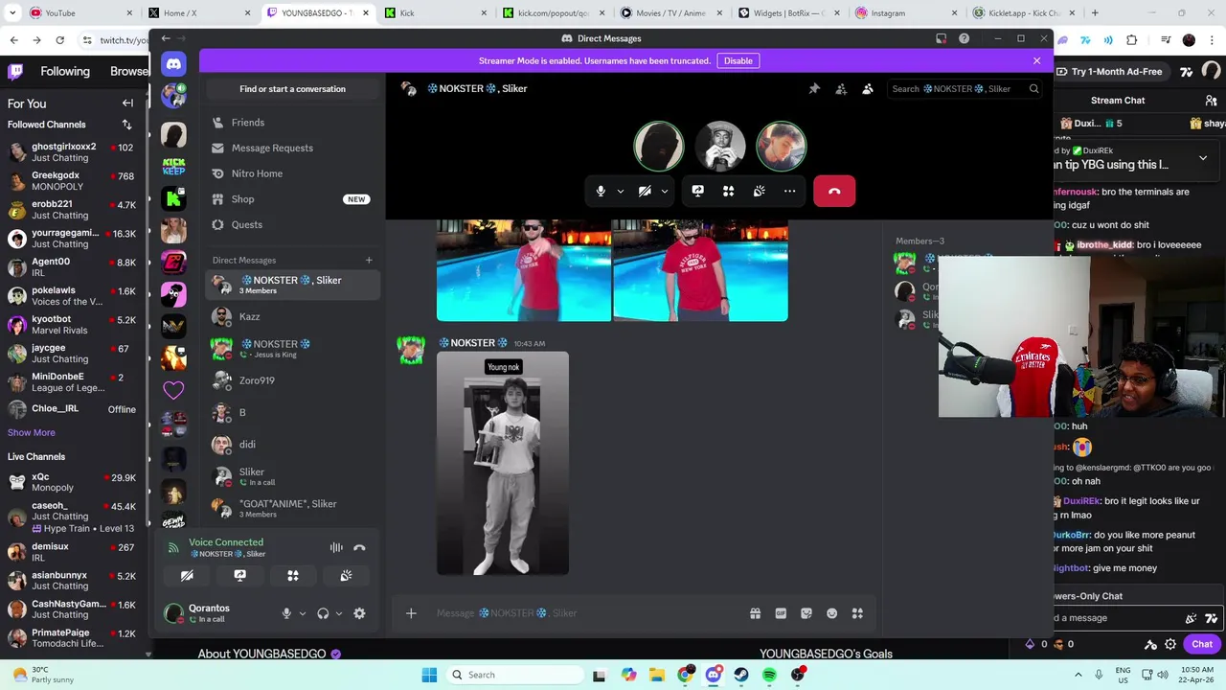The height and width of the screenshot is (690, 1226).
Task: Open Discord home Direct Messages icon
Action: tap(173, 64)
